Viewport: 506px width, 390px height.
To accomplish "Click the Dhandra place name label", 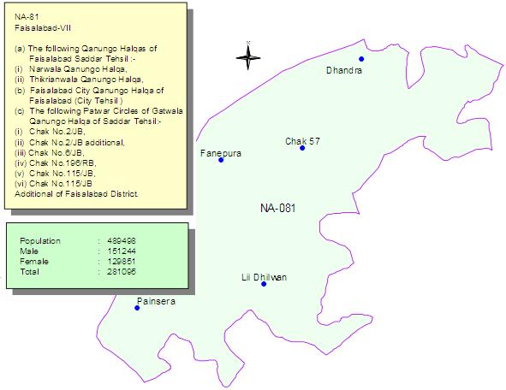I will 344,70.
